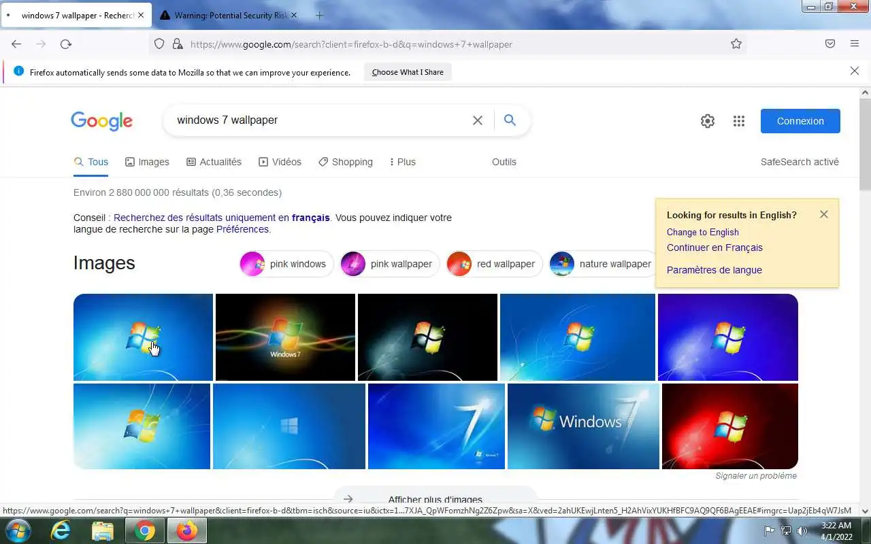Click the volume speaker tray icon
This screenshot has height=544, width=871.
click(x=802, y=531)
